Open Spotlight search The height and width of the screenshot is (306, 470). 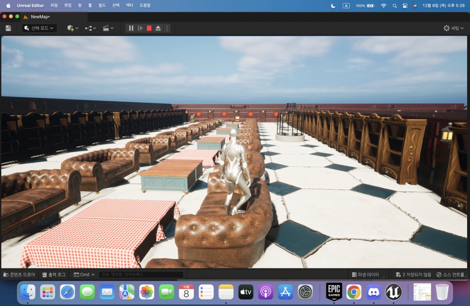click(395, 6)
